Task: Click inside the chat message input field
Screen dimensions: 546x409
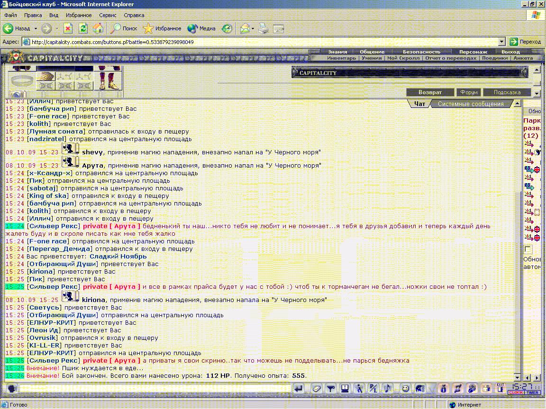Action: pyautogui.click(x=155, y=389)
